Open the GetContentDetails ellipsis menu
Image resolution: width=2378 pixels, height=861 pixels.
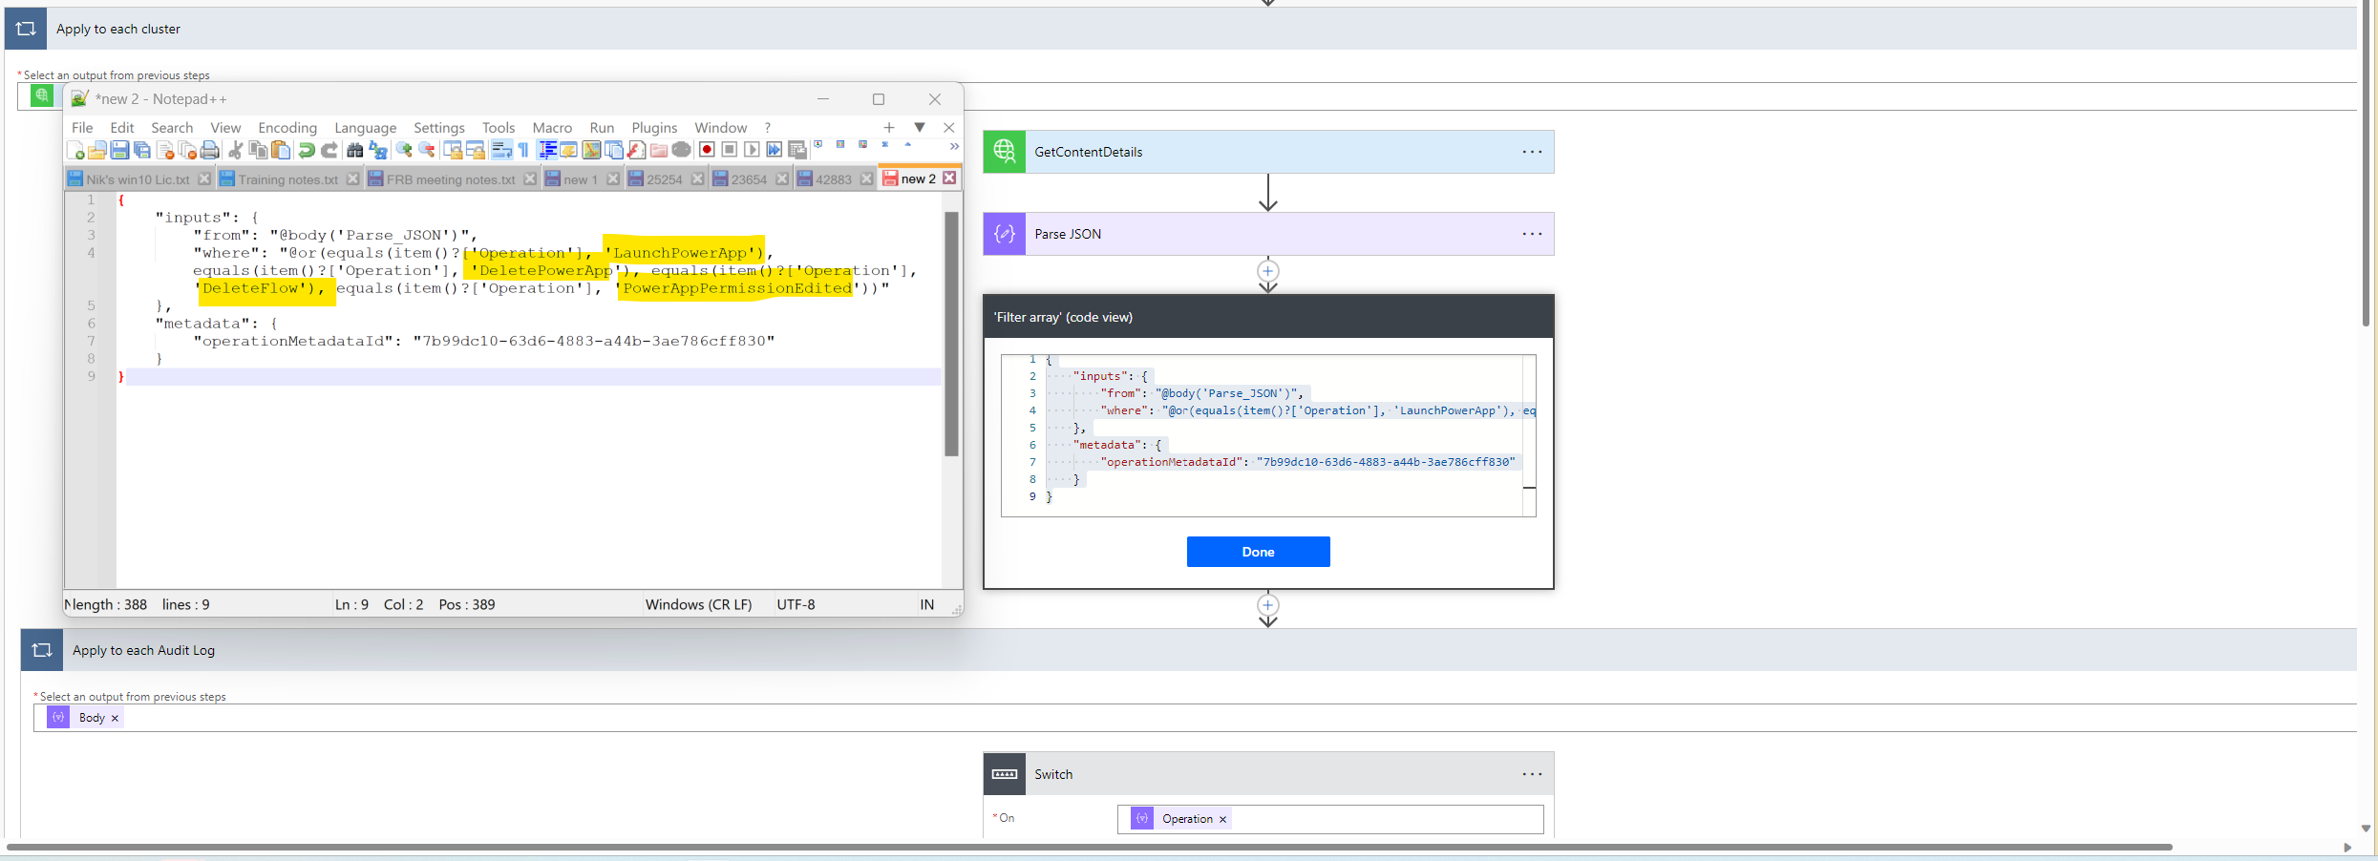[x=1532, y=152]
